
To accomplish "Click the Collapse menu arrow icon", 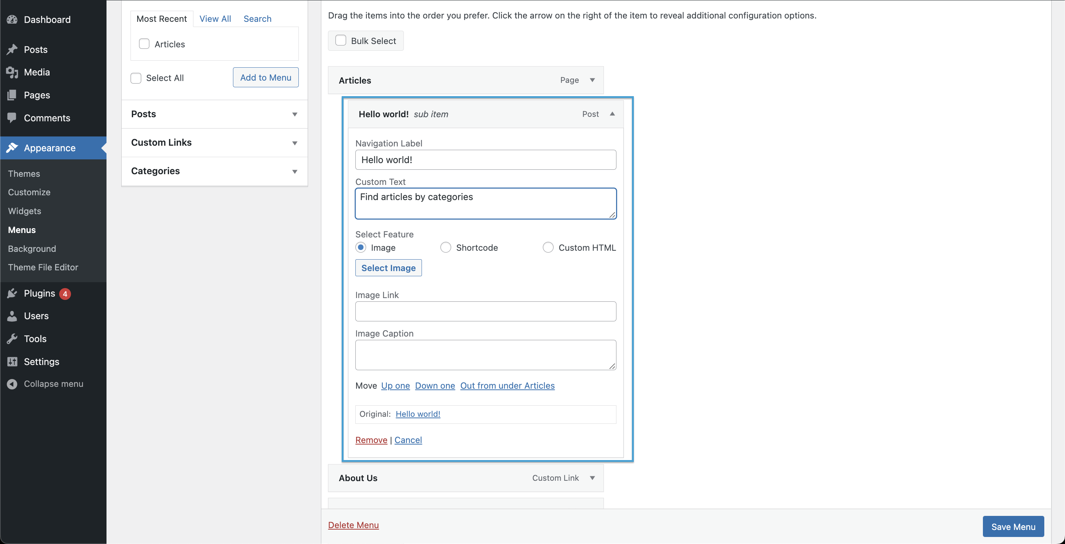I will 12,384.
